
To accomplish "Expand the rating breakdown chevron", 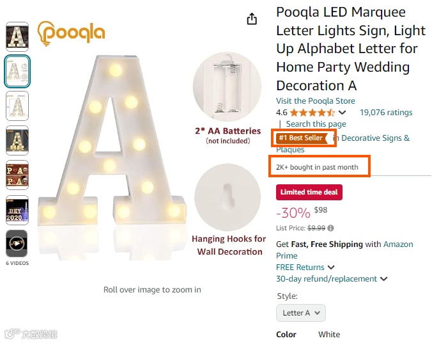I will point(343,113).
